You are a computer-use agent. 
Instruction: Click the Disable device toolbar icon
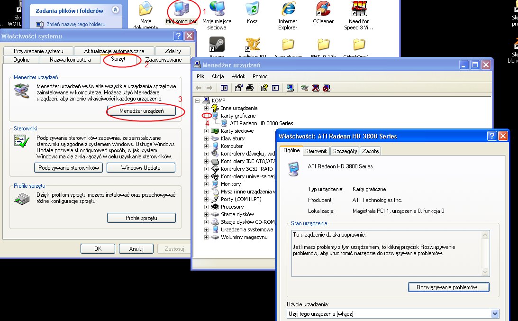click(x=326, y=88)
